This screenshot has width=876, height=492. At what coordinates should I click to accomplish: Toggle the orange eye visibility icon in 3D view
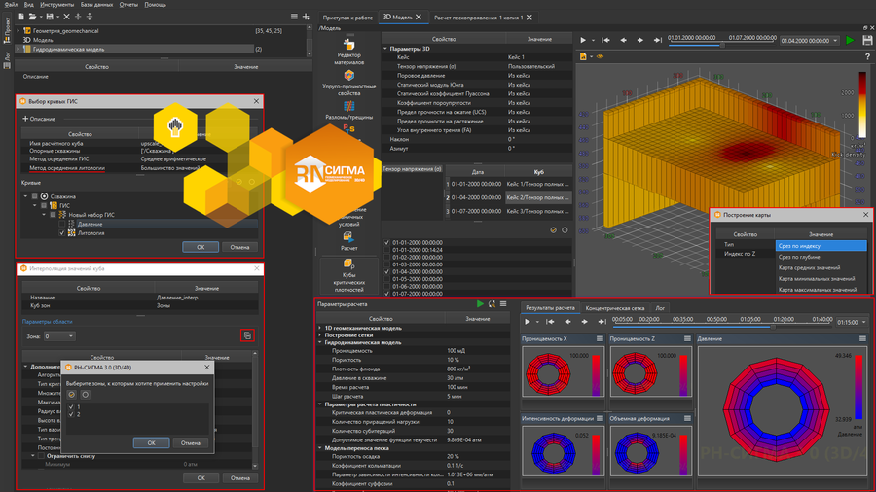click(x=600, y=56)
